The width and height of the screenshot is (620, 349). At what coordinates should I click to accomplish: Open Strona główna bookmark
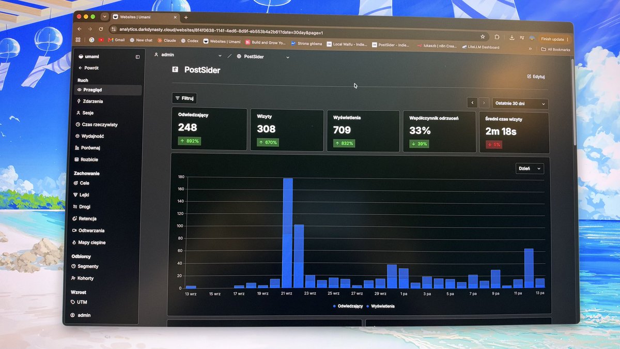pos(307,43)
